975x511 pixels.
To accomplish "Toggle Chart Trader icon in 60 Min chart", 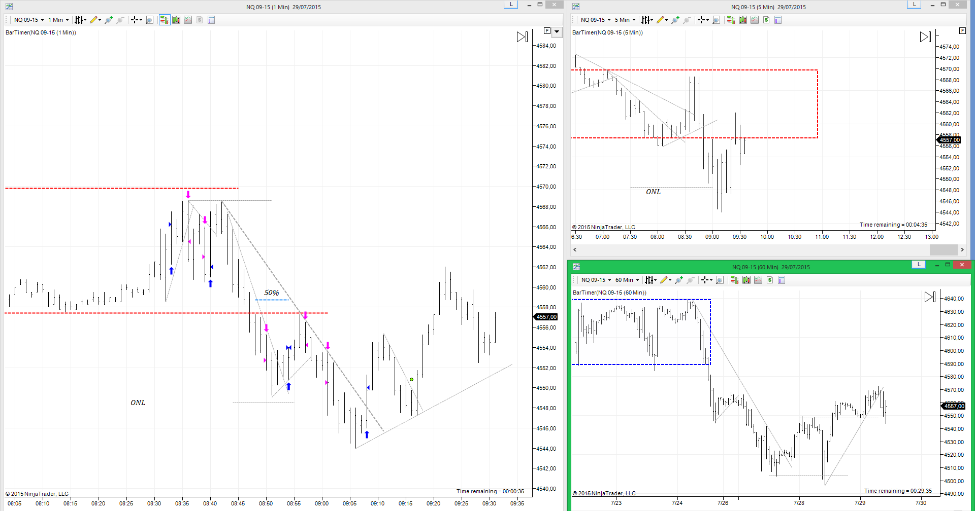I will coord(734,280).
